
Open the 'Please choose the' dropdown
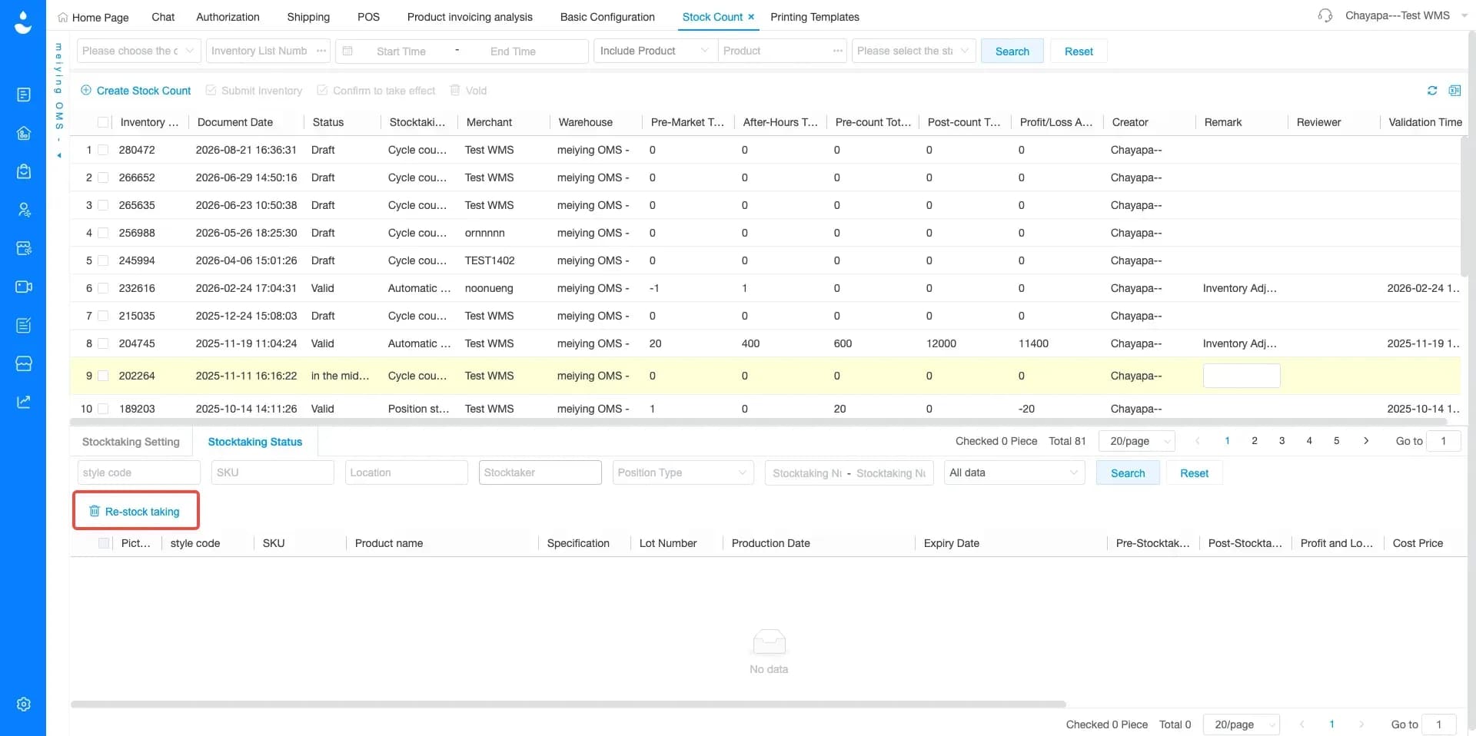[x=139, y=51]
